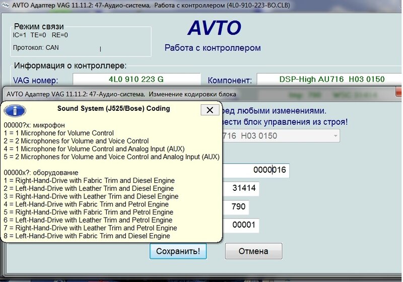
Task: Click the AVTO logo heading
Action: click(214, 28)
